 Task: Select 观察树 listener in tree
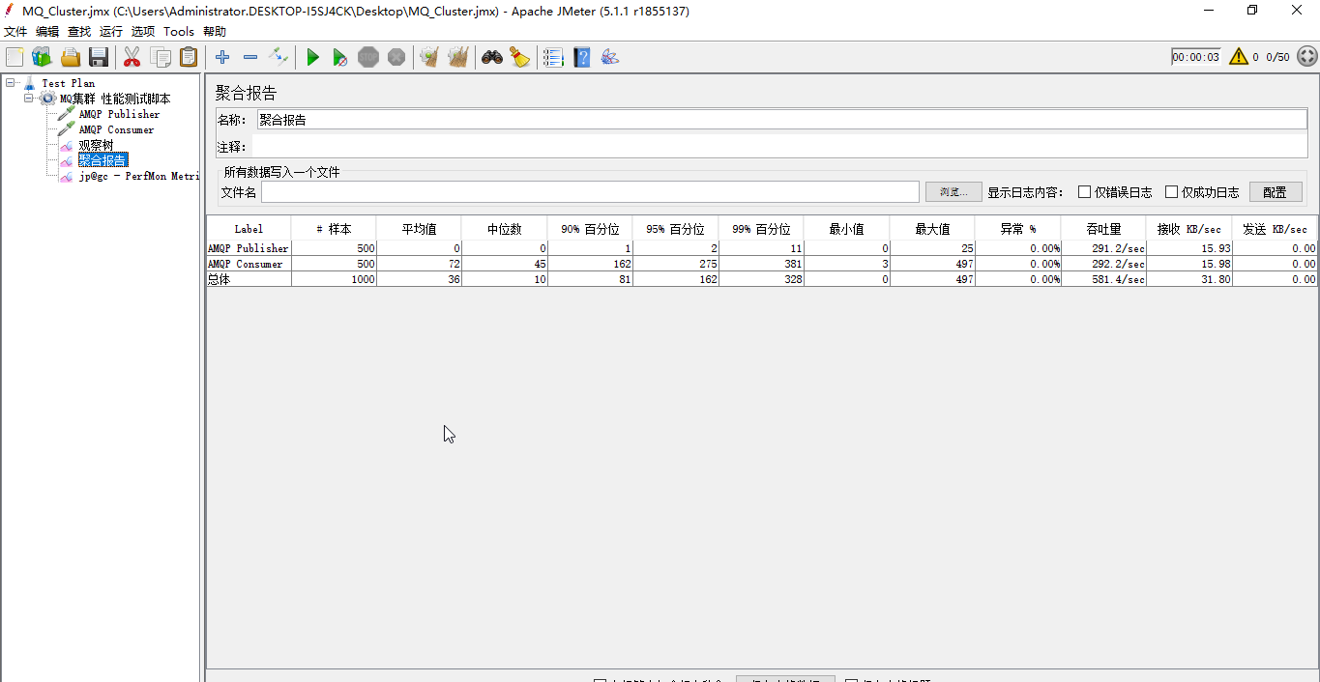[96, 145]
